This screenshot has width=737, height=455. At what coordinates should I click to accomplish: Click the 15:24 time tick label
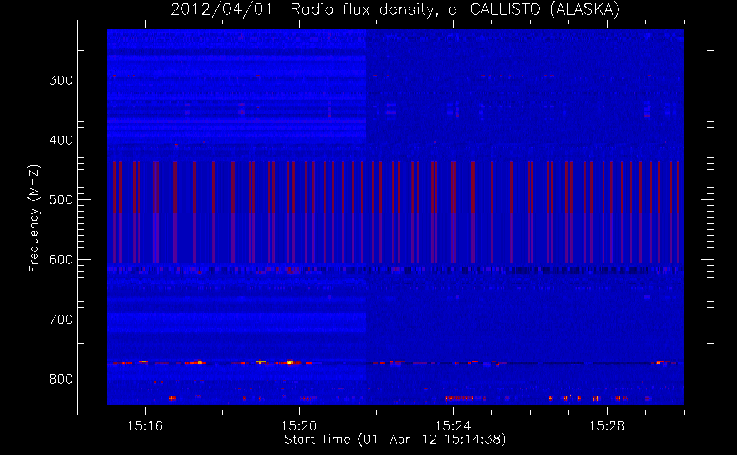(x=453, y=426)
